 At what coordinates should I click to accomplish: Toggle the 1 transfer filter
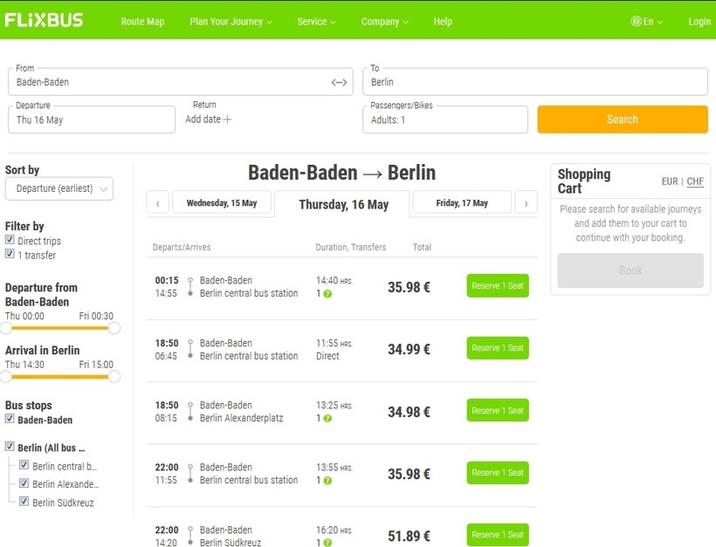tap(10, 255)
